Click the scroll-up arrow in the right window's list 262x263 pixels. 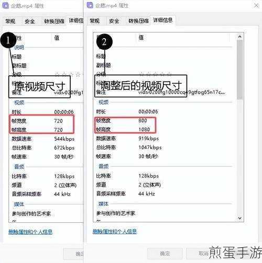click(240, 37)
